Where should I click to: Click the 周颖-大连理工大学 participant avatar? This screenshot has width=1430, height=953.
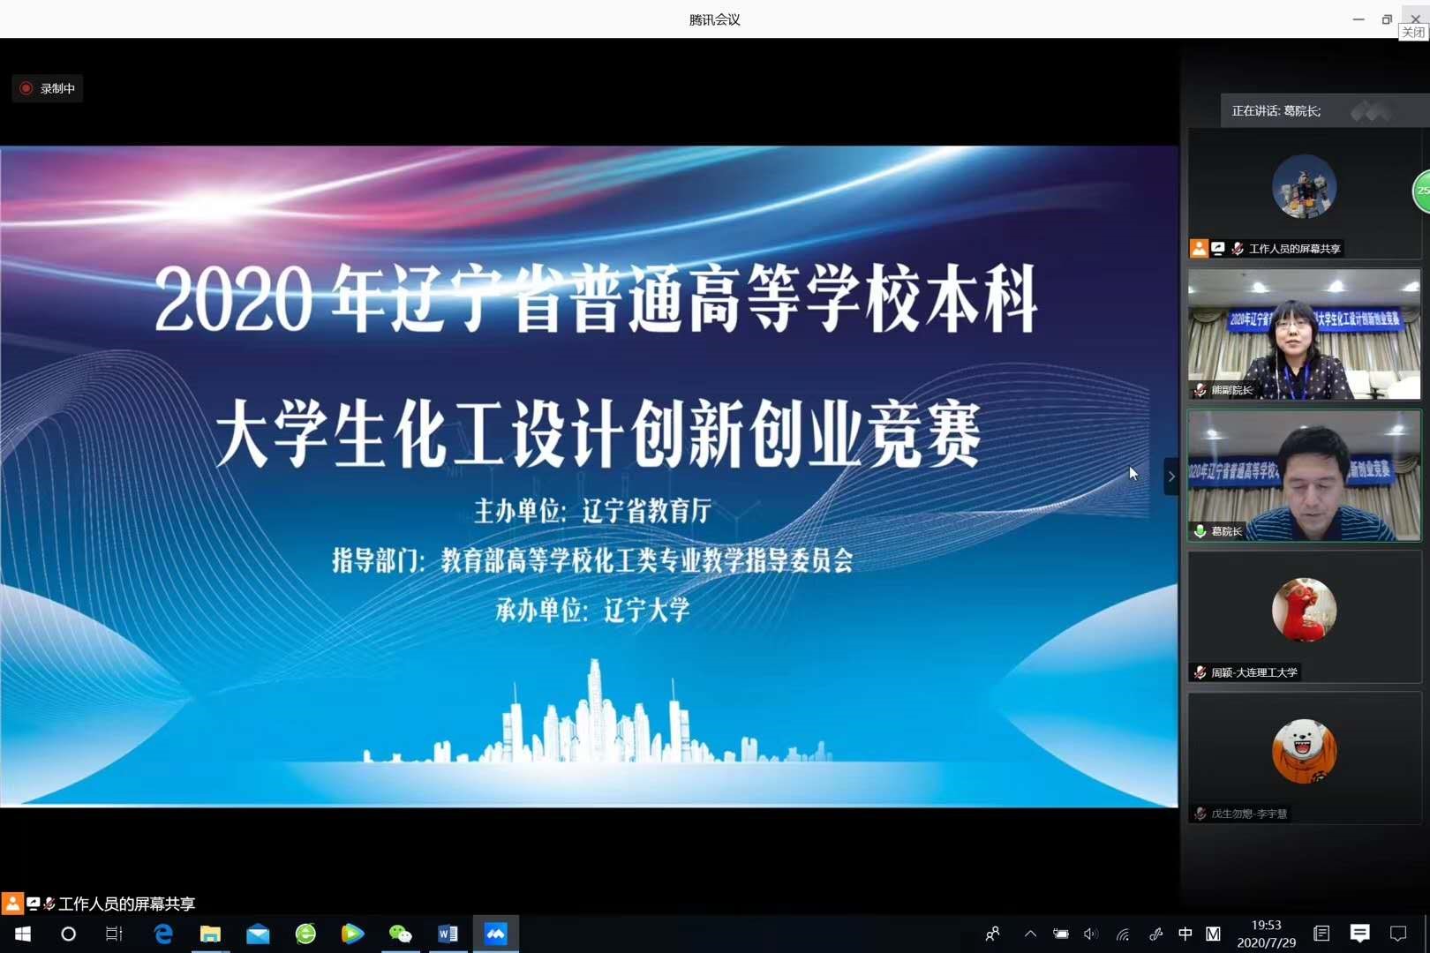[1304, 610]
